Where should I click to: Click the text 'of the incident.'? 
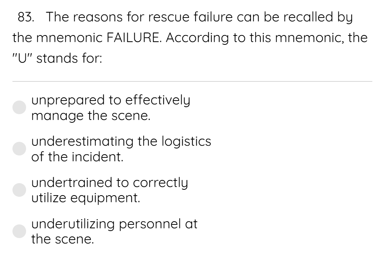point(78,157)
